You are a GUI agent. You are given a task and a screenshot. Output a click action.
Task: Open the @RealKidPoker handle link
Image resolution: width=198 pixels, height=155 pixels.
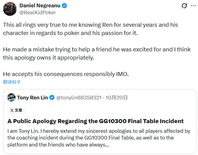tap(37, 12)
